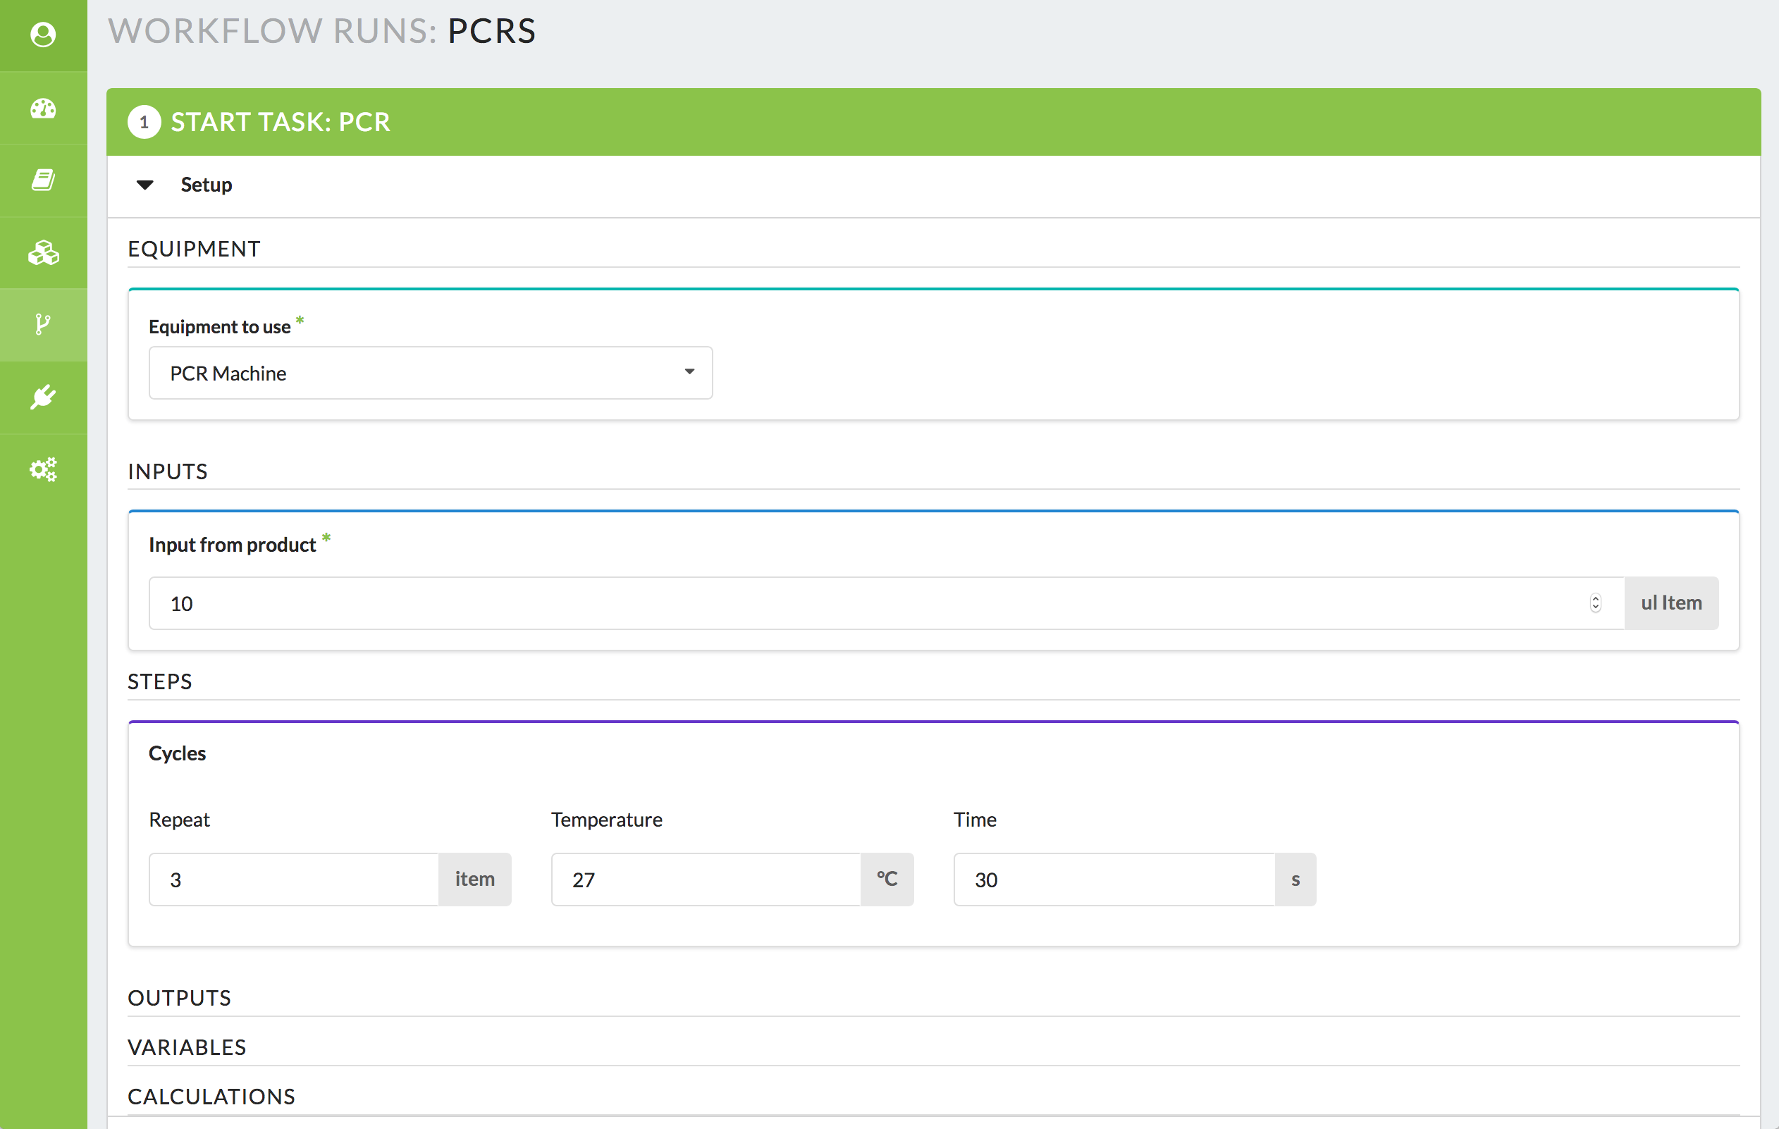Click the Time seconds input field

point(1114,880)
